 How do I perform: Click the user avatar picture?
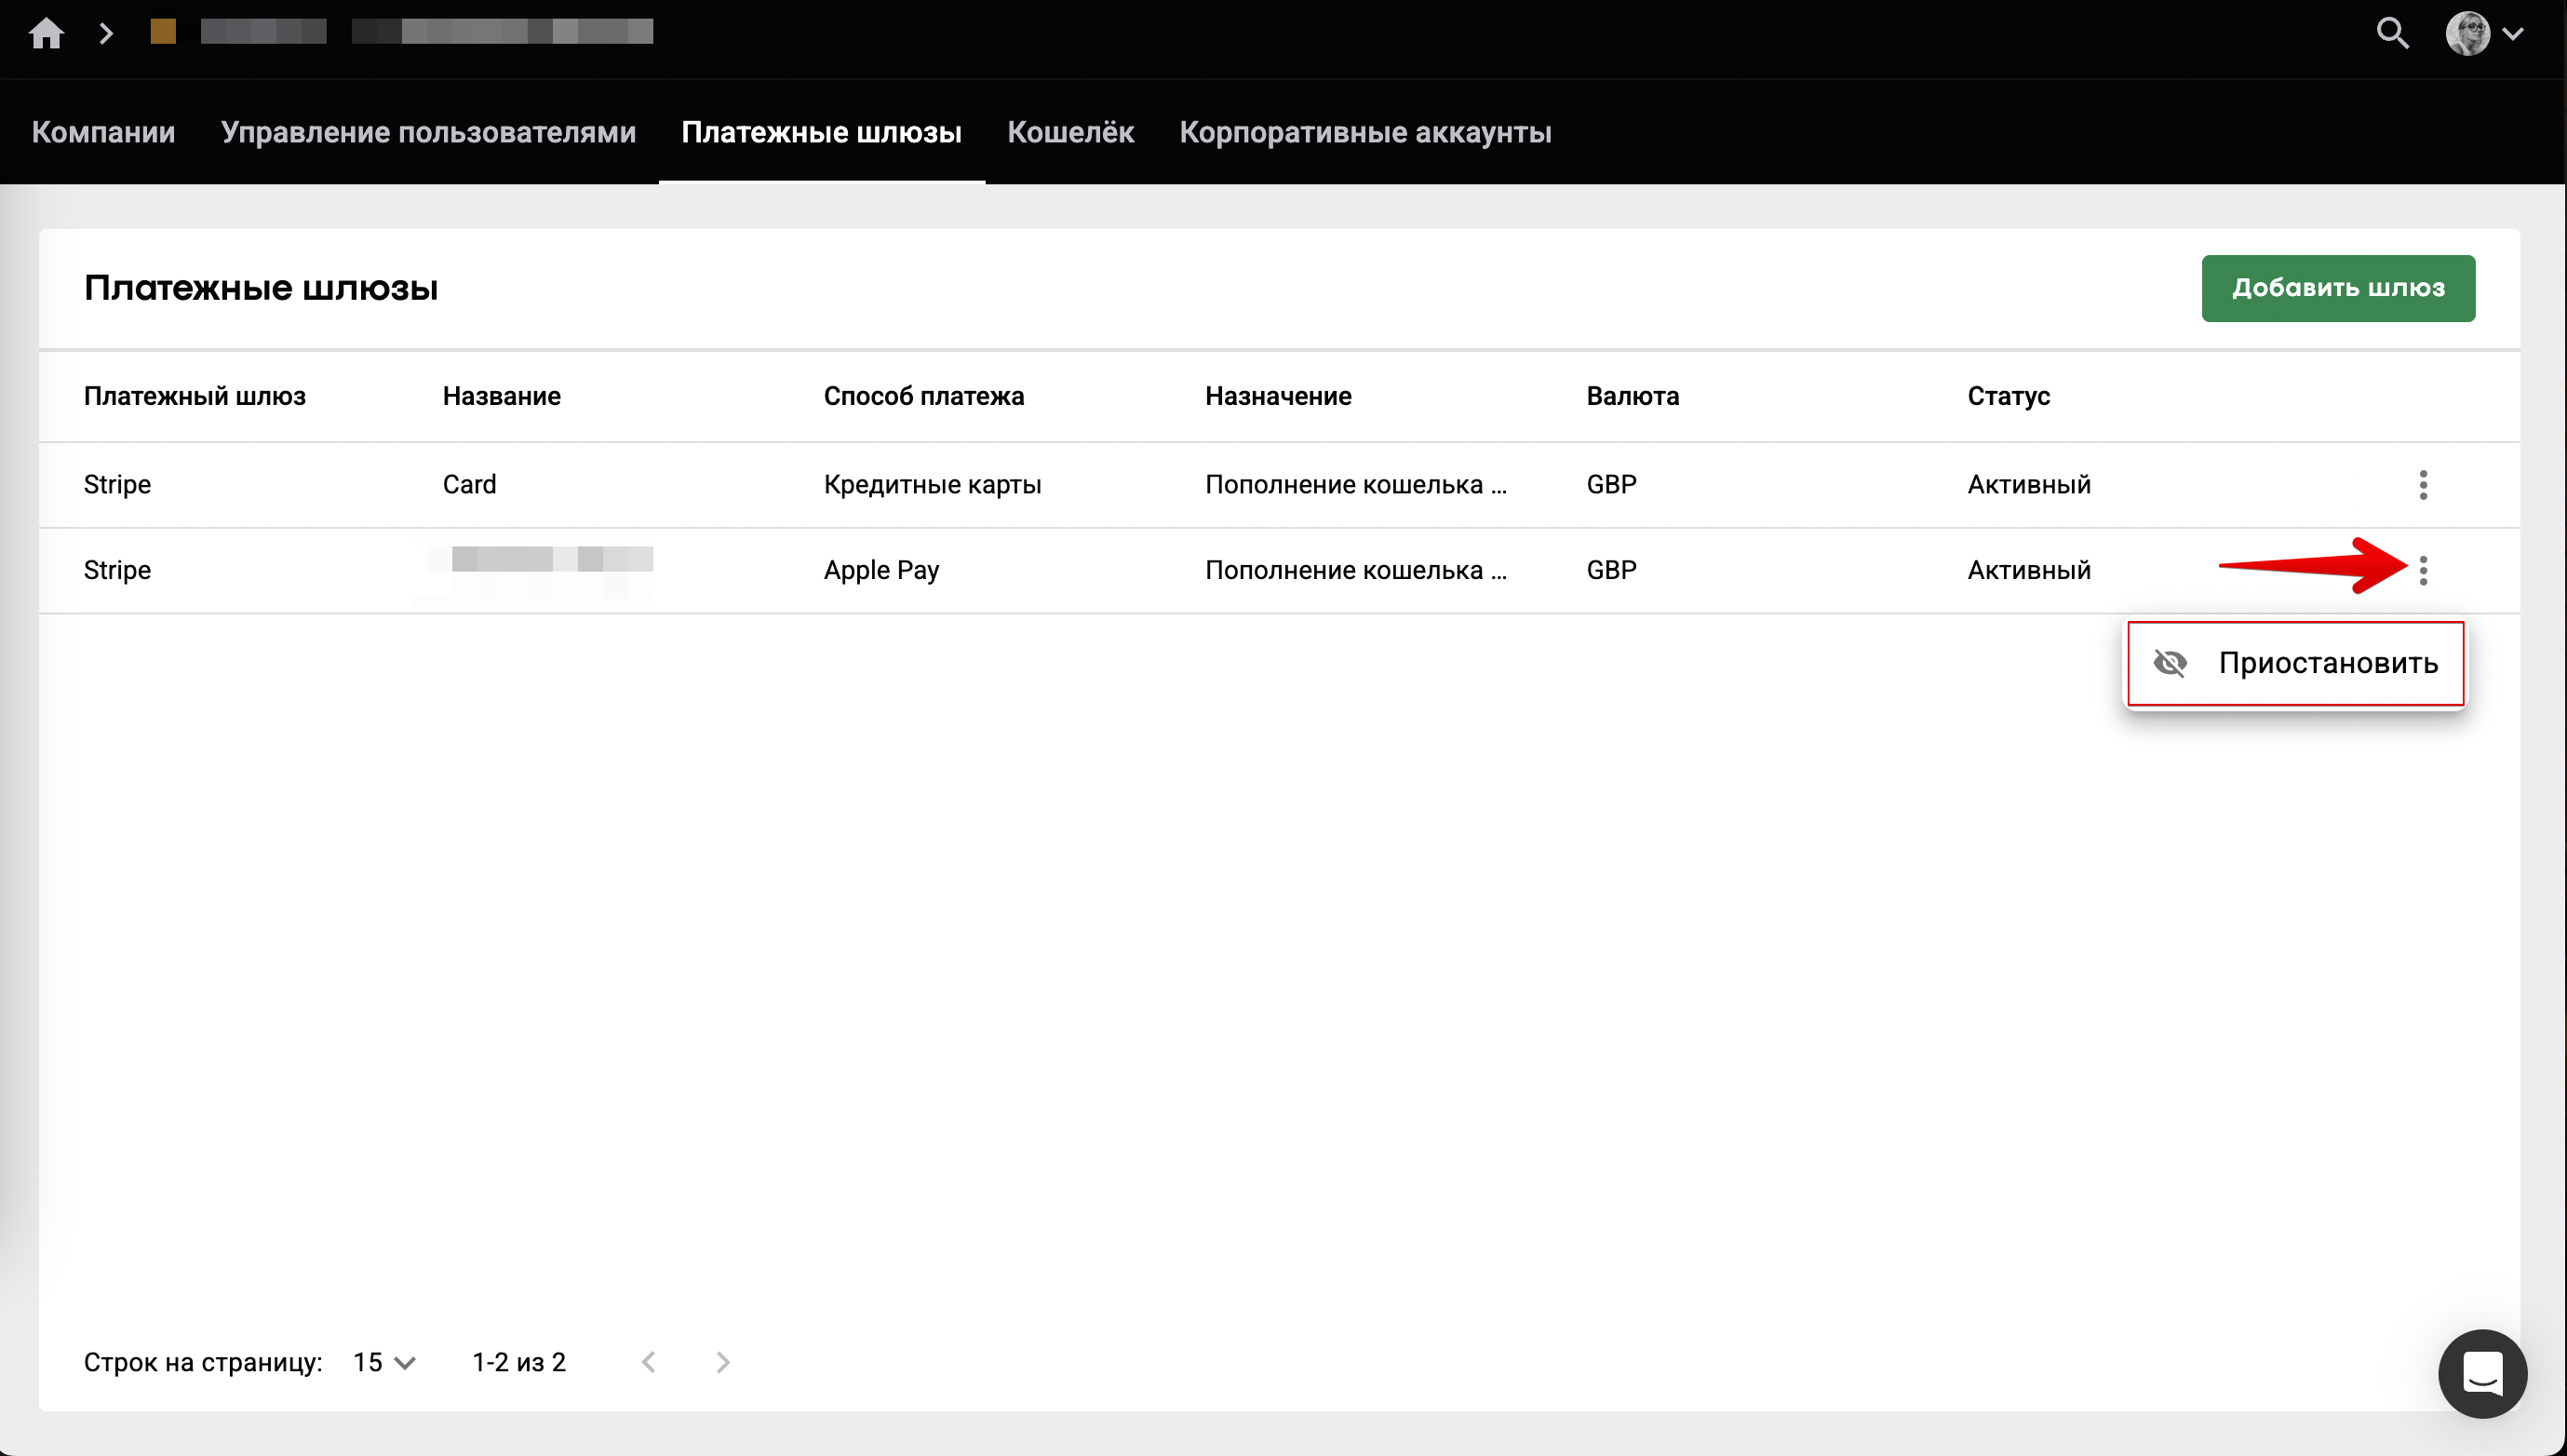(2467, 33)
